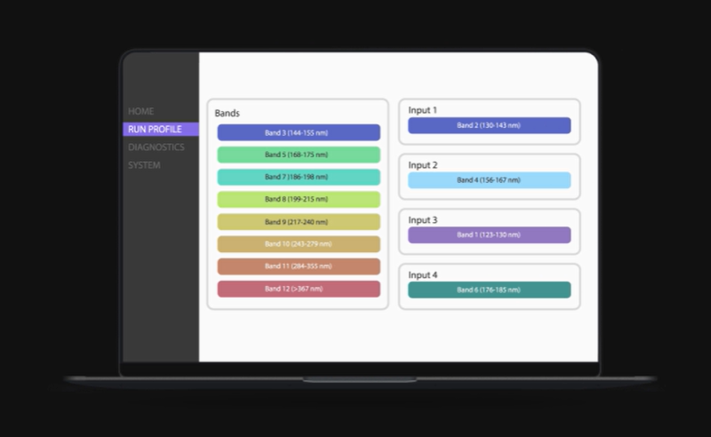
Task: Click the Bands panel title
Action: click(228, 114)
